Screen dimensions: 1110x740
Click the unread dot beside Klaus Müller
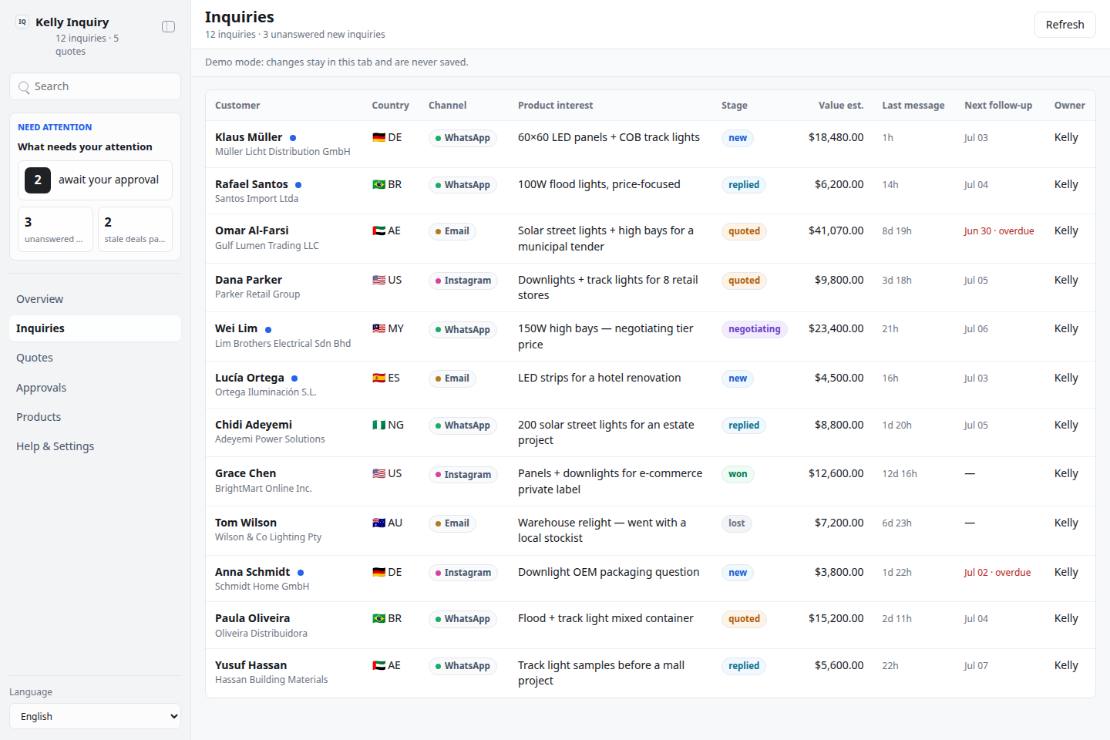click(x=293, y=138)
